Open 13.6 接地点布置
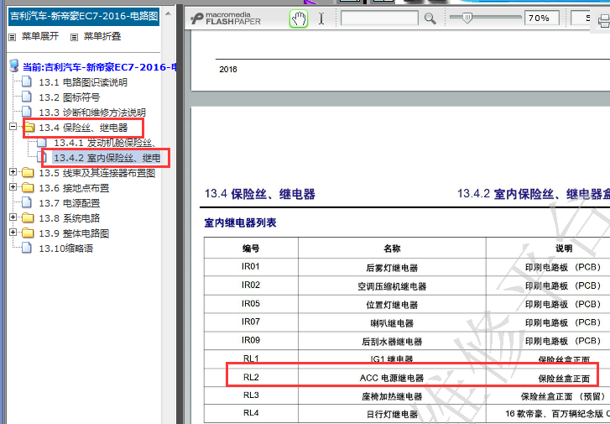 tap(74, 188)
